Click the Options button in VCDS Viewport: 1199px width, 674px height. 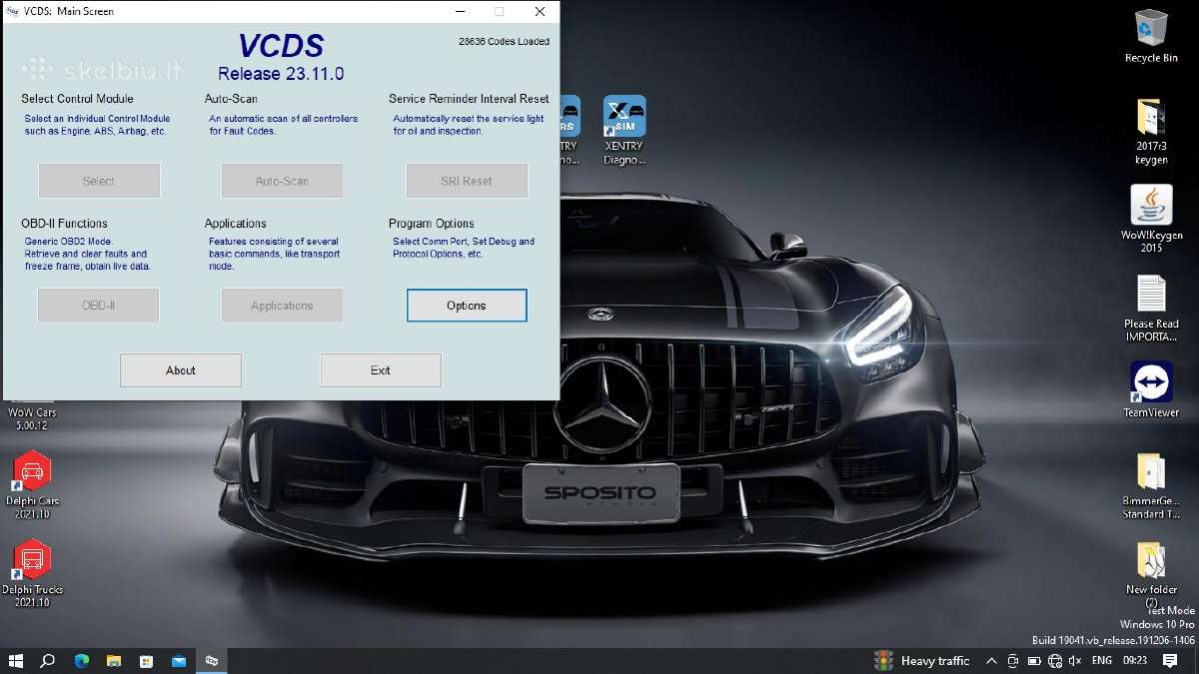pos(467,306)
